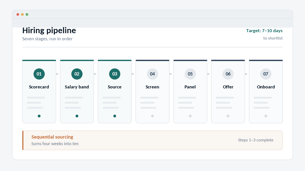Click the 05 step badge on Panel
This screenshot has height=171, width=305.
point(190,74)
